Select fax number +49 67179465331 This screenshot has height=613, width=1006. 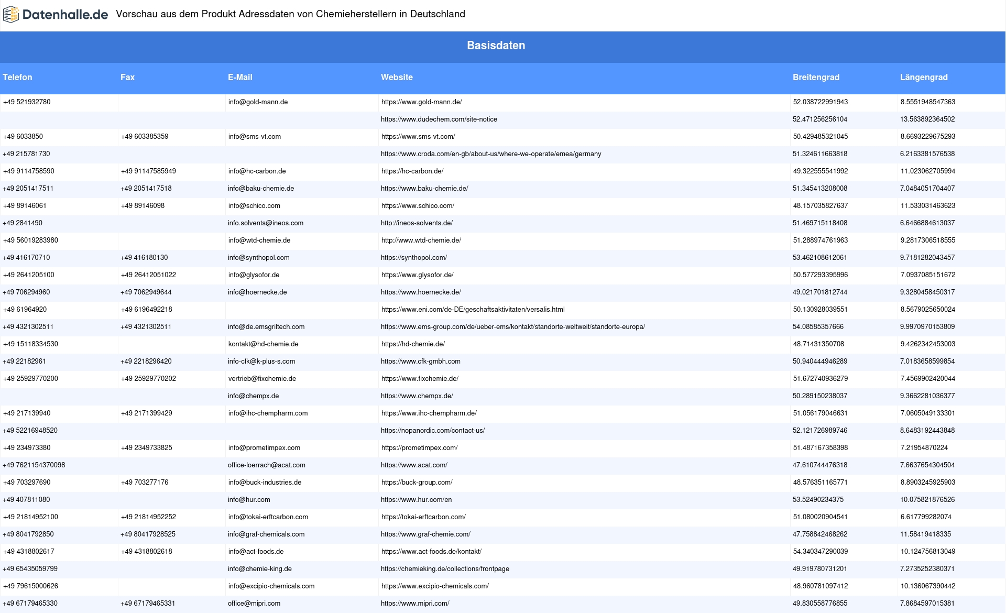pyautogui.click(x=148, y=604)
